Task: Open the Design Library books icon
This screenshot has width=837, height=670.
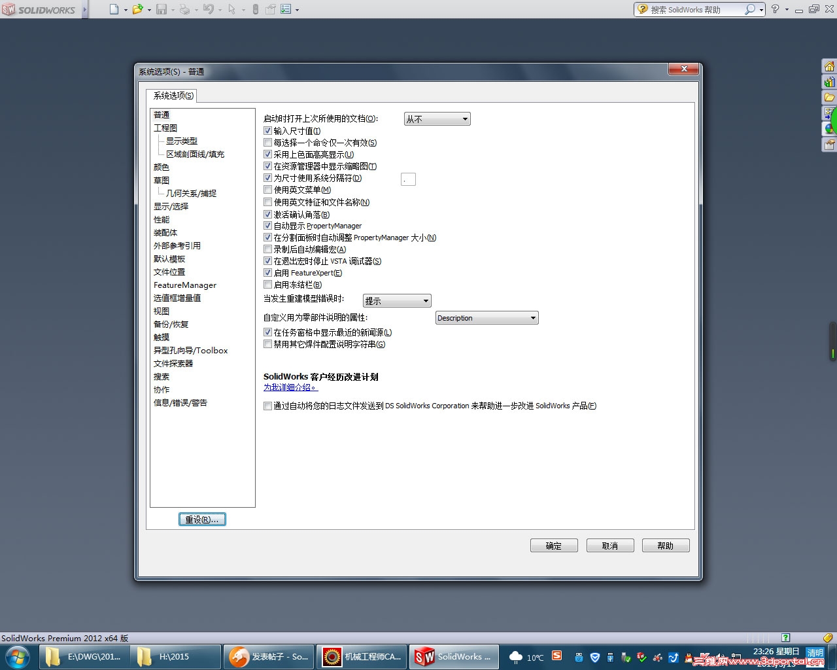Action: (829, 82)
